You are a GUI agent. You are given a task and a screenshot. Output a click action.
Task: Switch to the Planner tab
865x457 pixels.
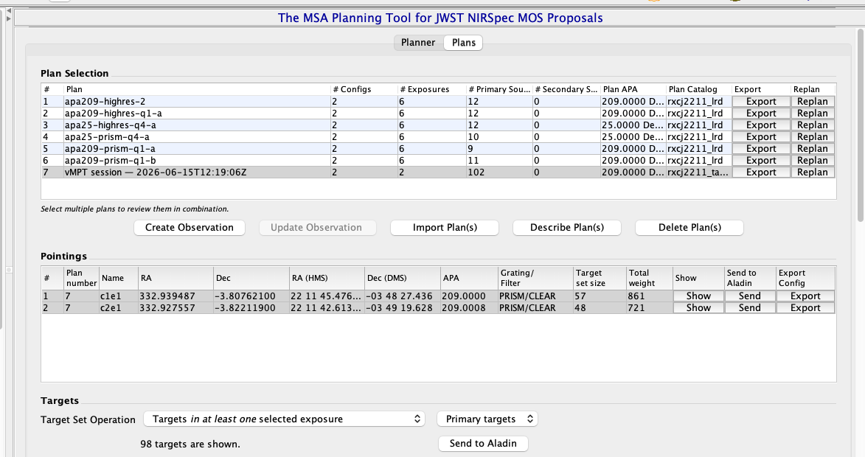[417, 43]
